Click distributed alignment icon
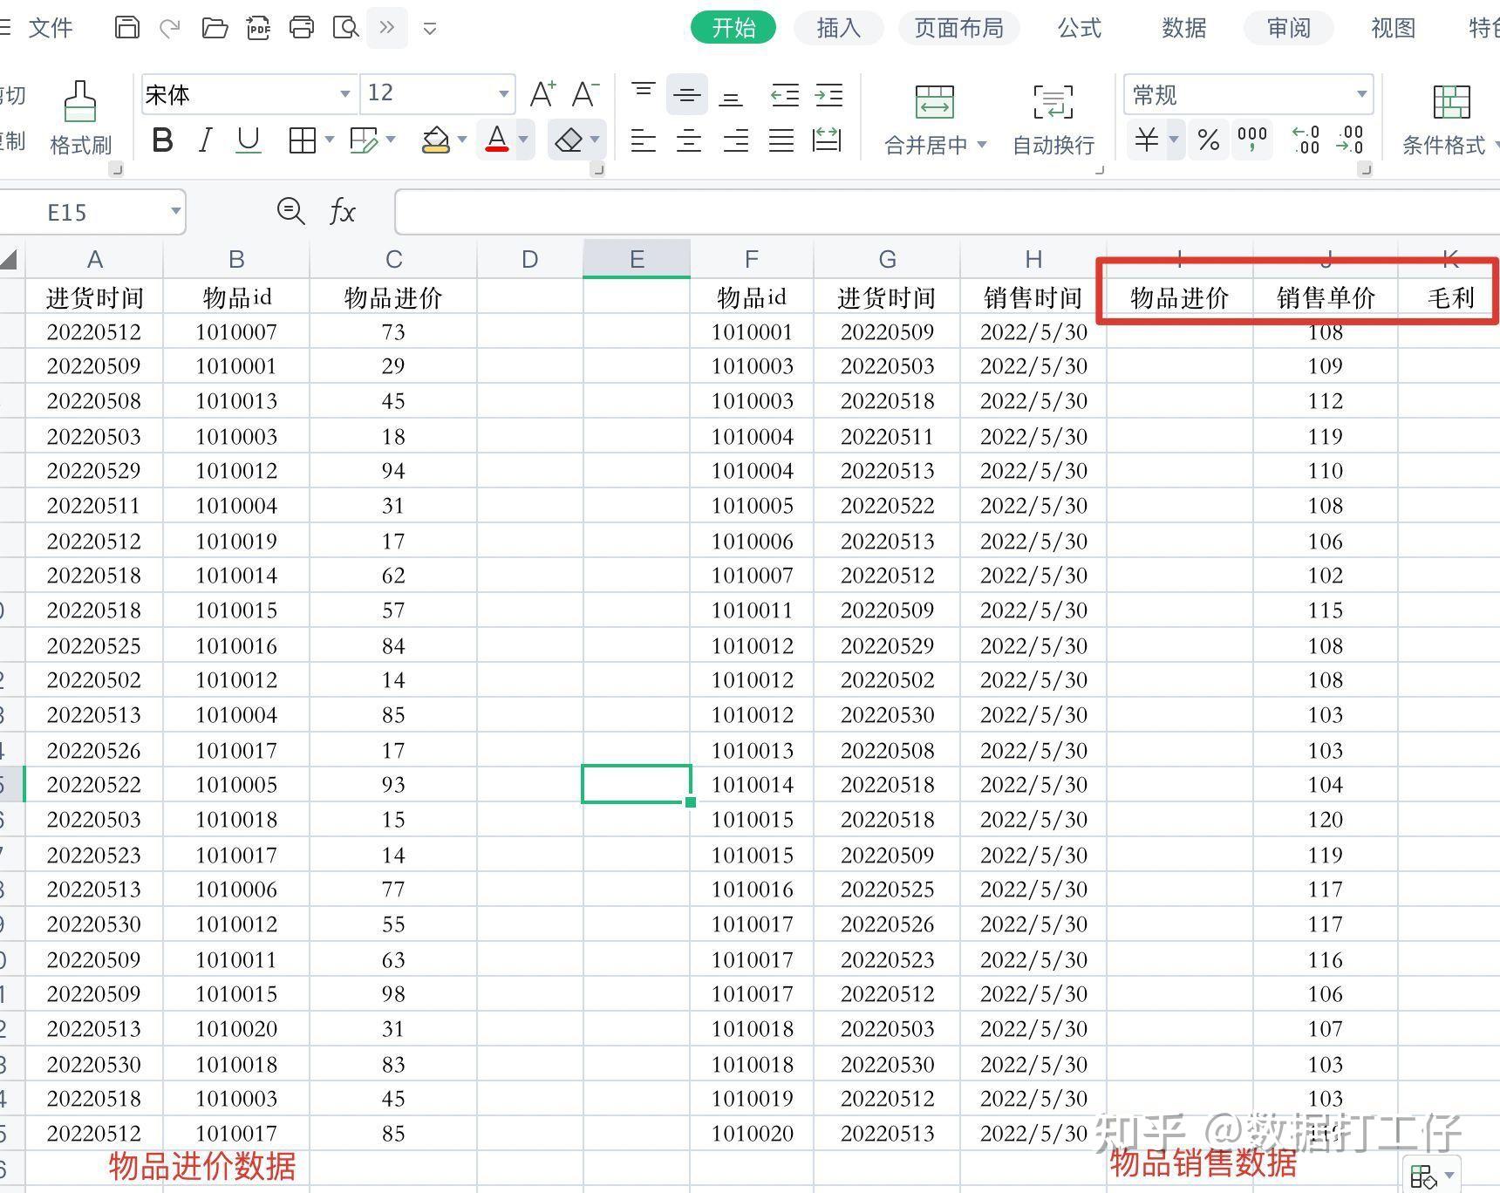Image resolution: width=1500 pixels, height=1193 pixels. pyautogui.click(x=826, y=140)
